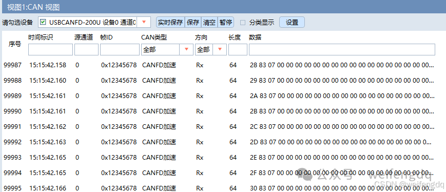Click timestamp 15:15:42.166
Screen dimensions: 446x192
48,188
